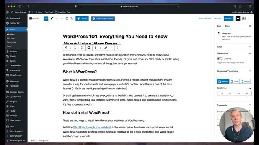This screenshot has height=145, width=259.
Task: Click the bracket shortcode icon in the block toolbar
Action: point(89,48)
